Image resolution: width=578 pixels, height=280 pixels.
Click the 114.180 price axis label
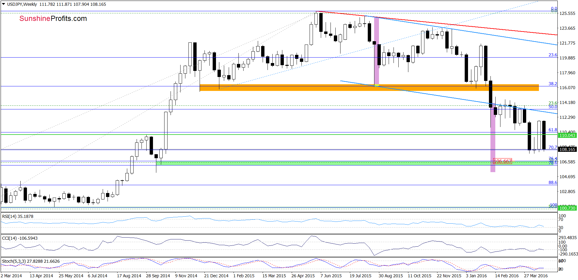[x=567, y=102]
